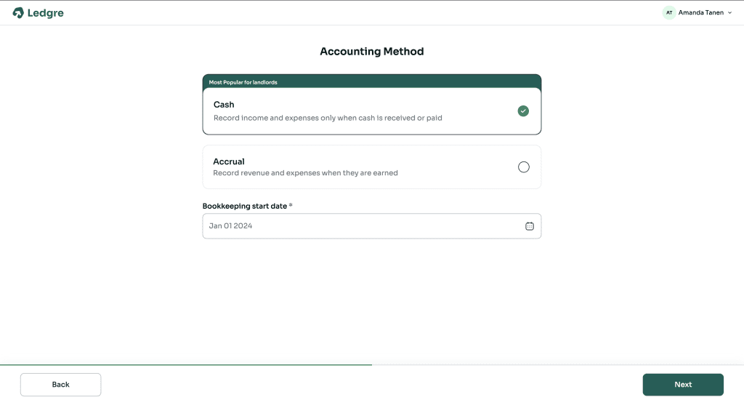Choose the Accrual option title
744x405 pixels.
click(229, 161)
